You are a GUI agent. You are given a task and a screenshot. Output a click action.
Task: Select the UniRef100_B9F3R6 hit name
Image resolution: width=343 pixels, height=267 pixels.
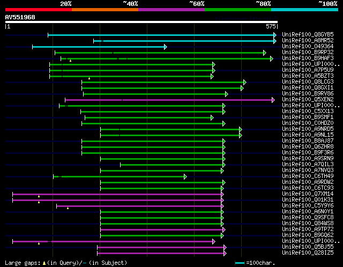308,153
